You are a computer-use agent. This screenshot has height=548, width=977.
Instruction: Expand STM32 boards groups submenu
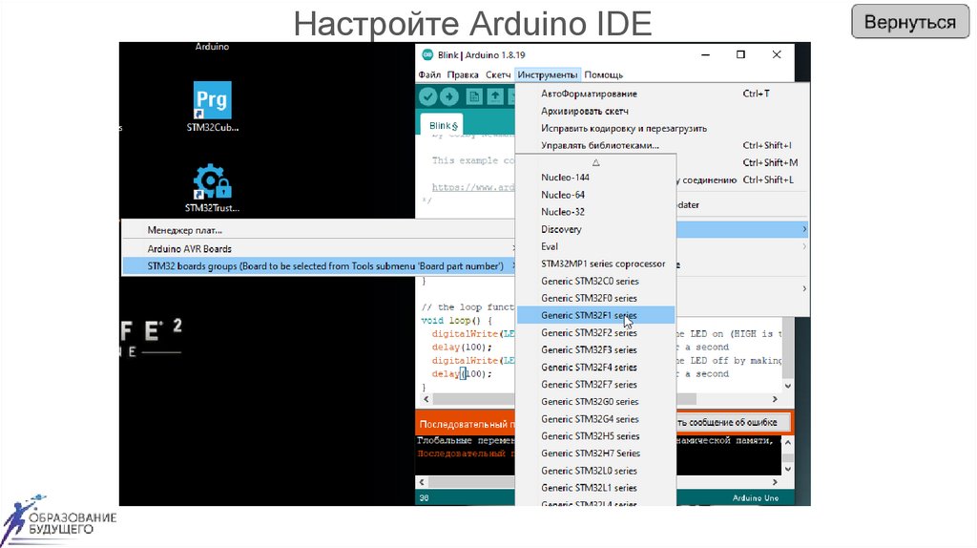pyautogui.click(x=319, y=266)
